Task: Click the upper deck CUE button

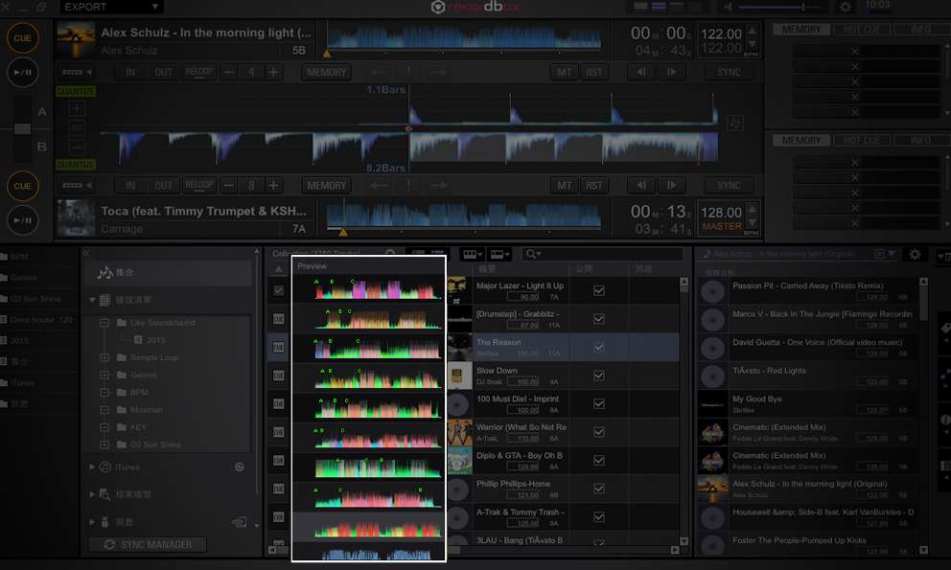Action: pyautogui.click(x=22, y=37)
